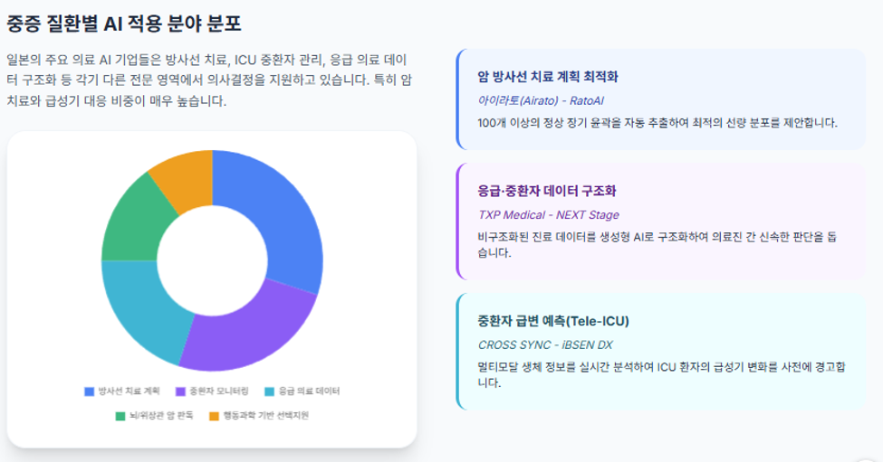Screen dimensions: 883x462
Task: Open the 응급·중환자 데이터 구조화 card title
Action: pos(547,191)
